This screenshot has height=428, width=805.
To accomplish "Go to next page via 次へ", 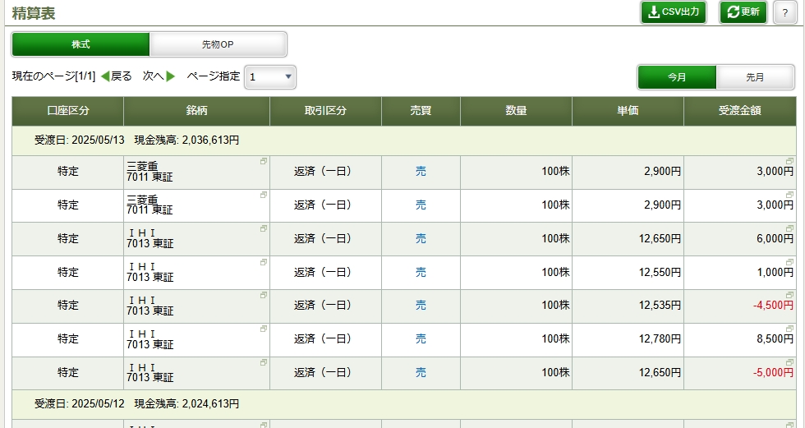I will click(x=159, y=76).
